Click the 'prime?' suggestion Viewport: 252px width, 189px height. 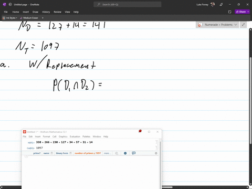click(37, 153)
